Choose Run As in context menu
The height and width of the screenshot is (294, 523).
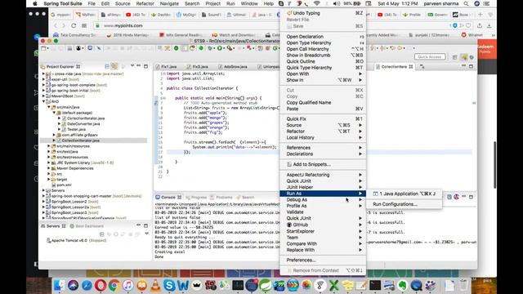pyautogui.click(x=323, y=194)
